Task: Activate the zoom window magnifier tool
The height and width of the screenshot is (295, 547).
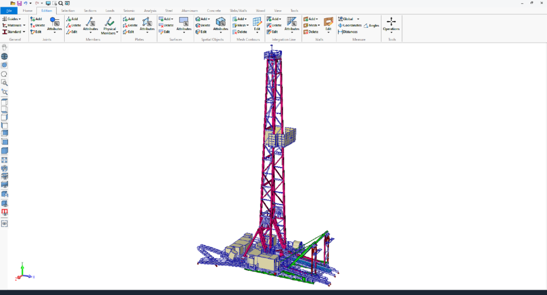Action: [4, 83]
